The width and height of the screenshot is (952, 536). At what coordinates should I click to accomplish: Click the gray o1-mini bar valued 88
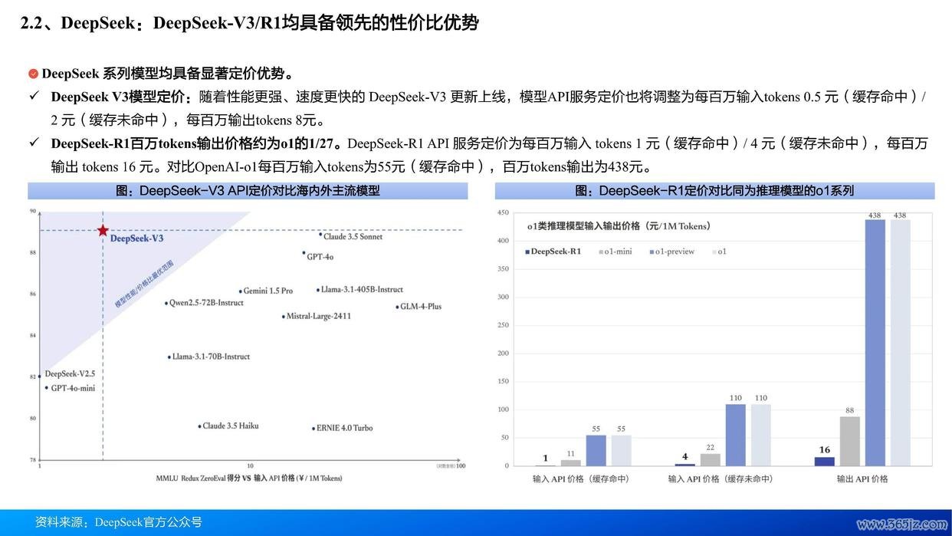click(850, 442)
